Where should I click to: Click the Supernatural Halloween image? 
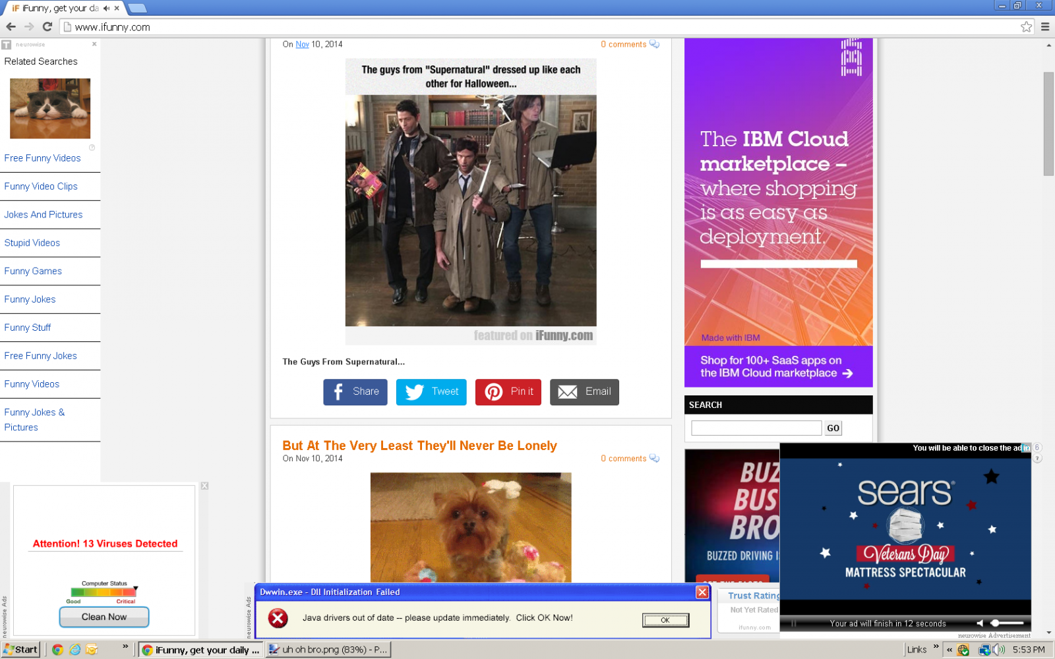point(471,202)
